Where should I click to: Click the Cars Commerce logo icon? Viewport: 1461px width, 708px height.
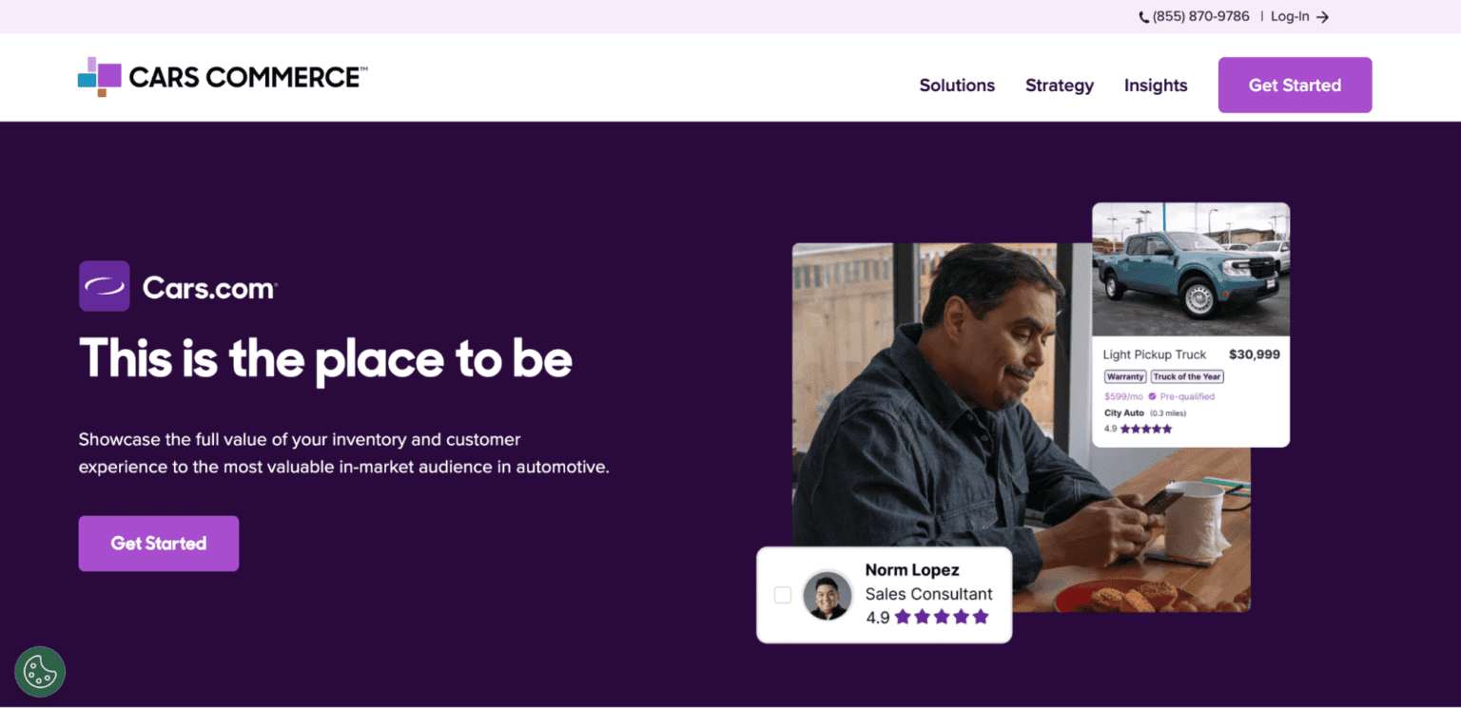(x=99, y=77)
